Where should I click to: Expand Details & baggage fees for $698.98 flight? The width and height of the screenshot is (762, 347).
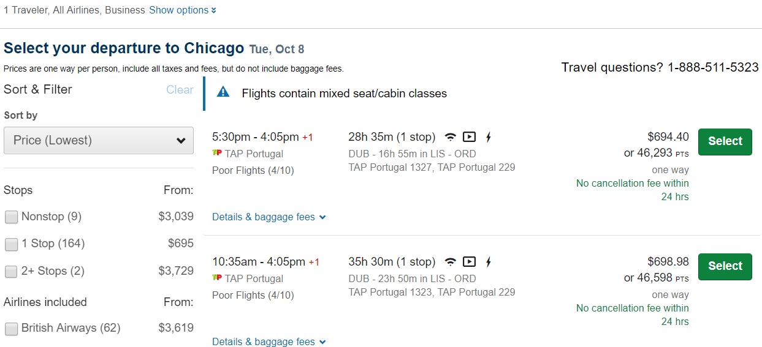click(269, 341)
